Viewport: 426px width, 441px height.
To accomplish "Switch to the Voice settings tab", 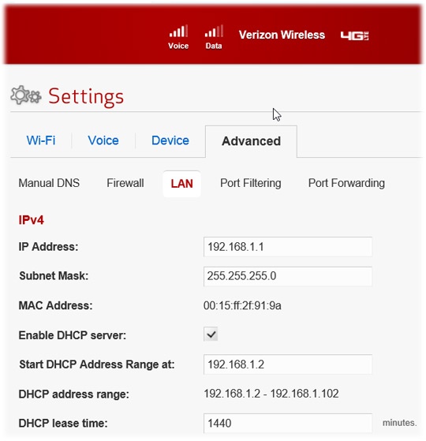I will point(103,140).
